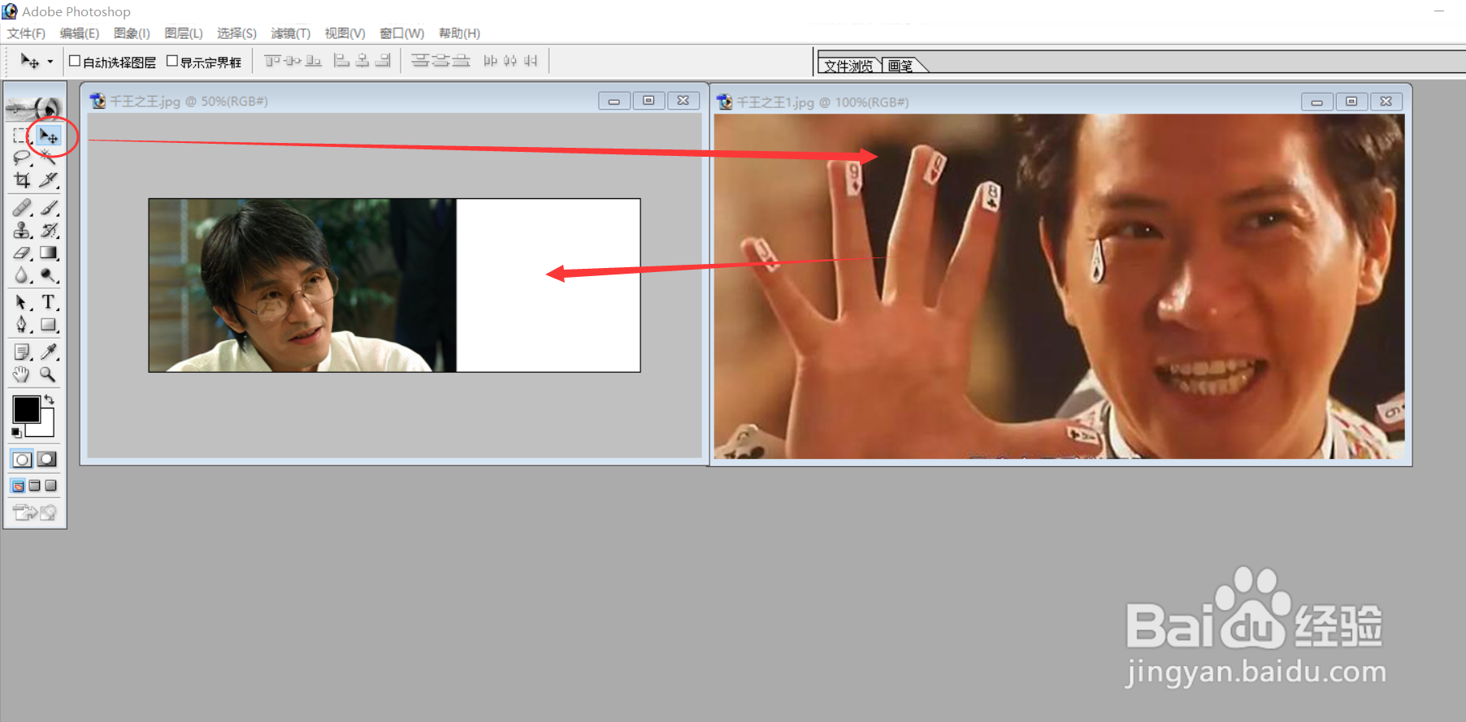
Task: Select the Brush tool
Action: click(x=49, y=208)
